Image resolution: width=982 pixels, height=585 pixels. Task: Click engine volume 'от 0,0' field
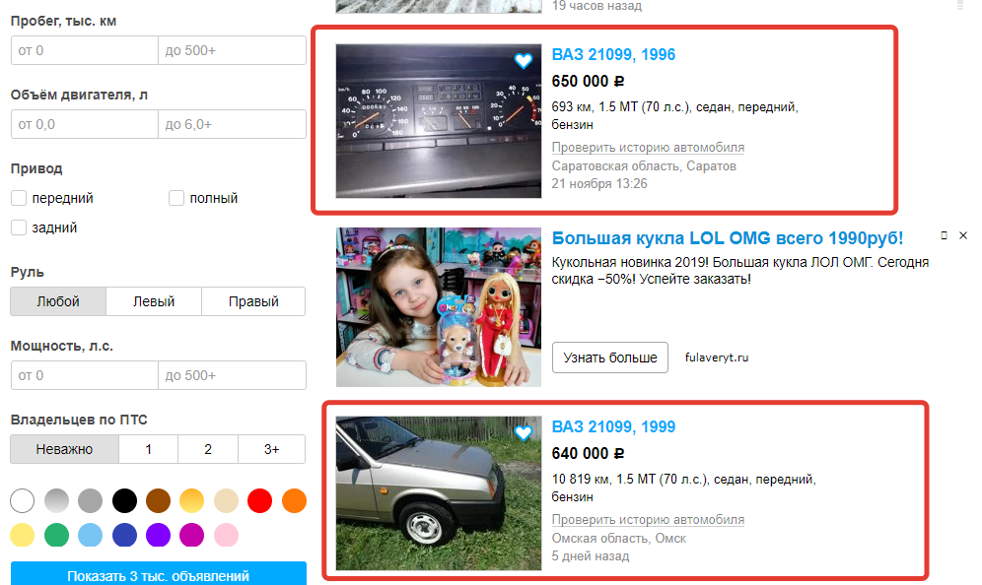coord(85,124)
